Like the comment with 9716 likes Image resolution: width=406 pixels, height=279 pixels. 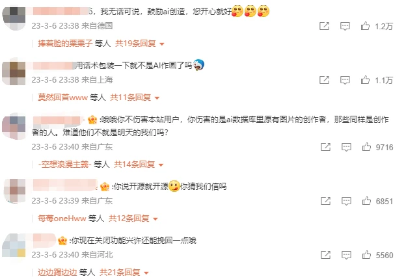[x=366, y=147]
